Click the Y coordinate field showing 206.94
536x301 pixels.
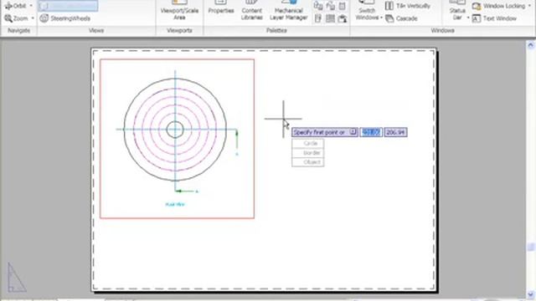click(395, 132)
